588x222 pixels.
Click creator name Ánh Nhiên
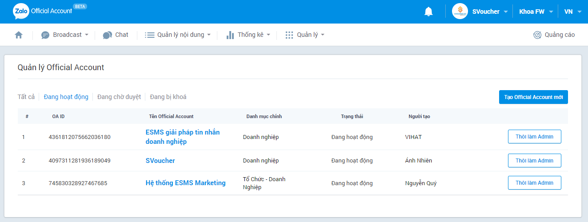[419, 161]
